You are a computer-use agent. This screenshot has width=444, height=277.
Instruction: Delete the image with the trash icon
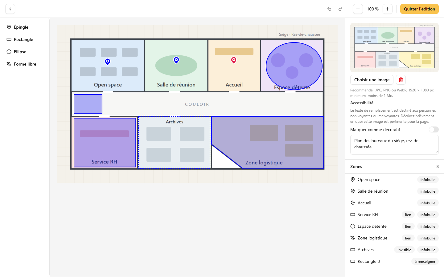point(401,80)
